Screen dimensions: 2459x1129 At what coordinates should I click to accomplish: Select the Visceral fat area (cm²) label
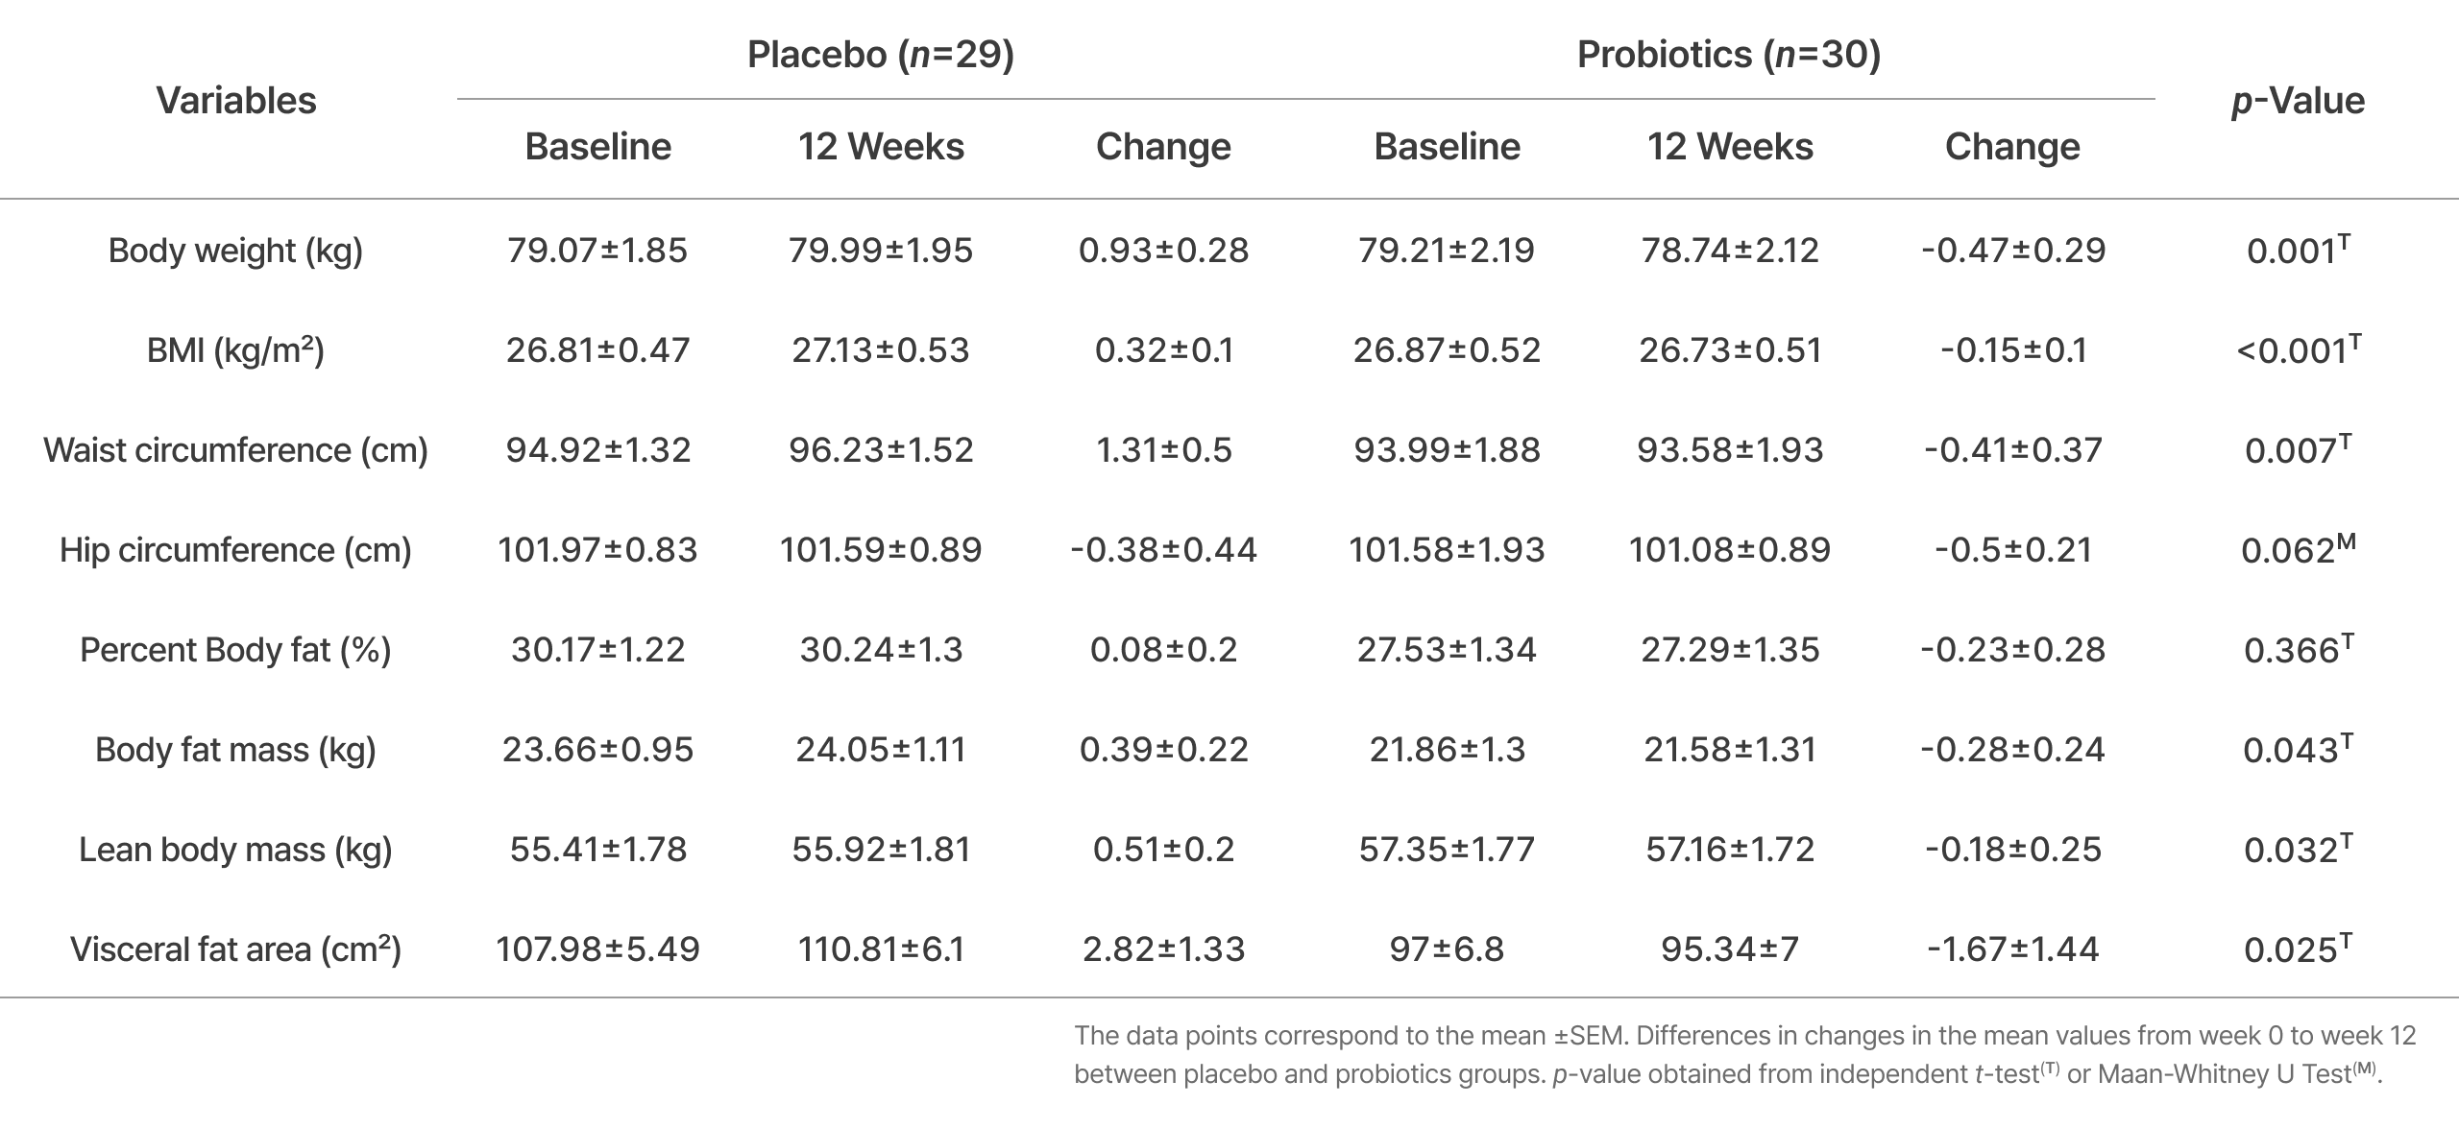coord(235,949)
